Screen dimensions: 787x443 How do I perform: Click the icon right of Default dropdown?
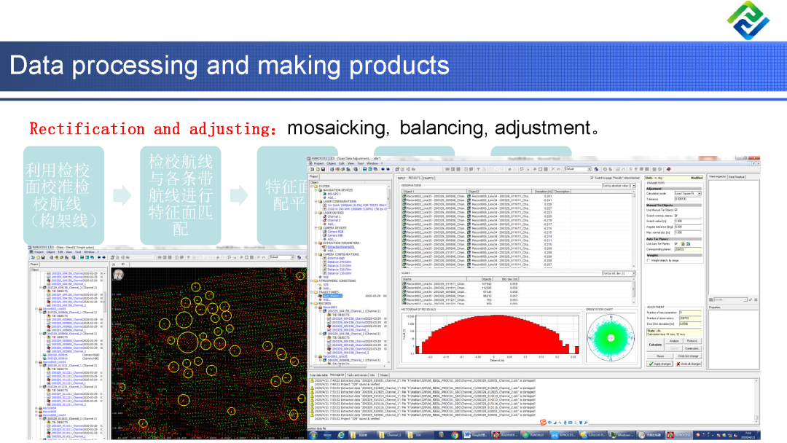point(596,169)
